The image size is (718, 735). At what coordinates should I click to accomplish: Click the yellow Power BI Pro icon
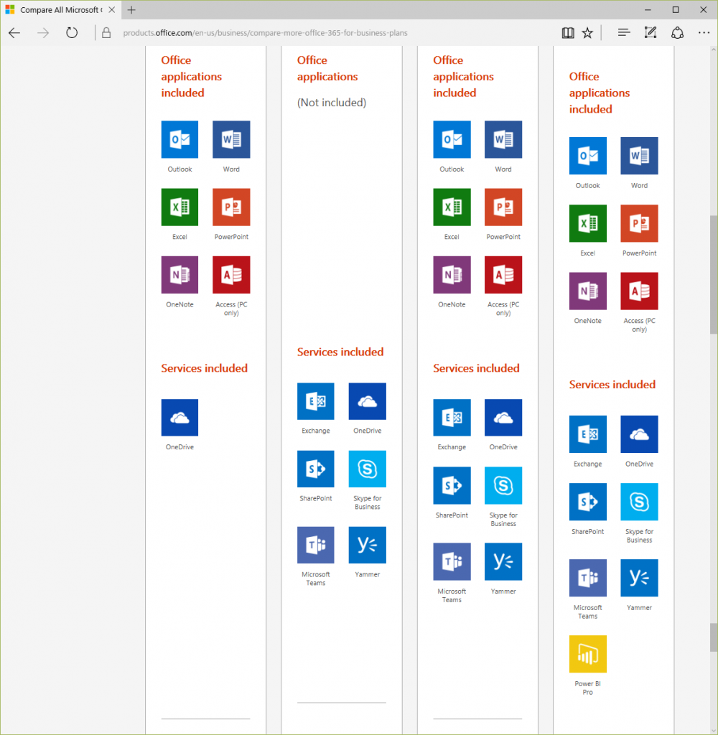(587, 654)
